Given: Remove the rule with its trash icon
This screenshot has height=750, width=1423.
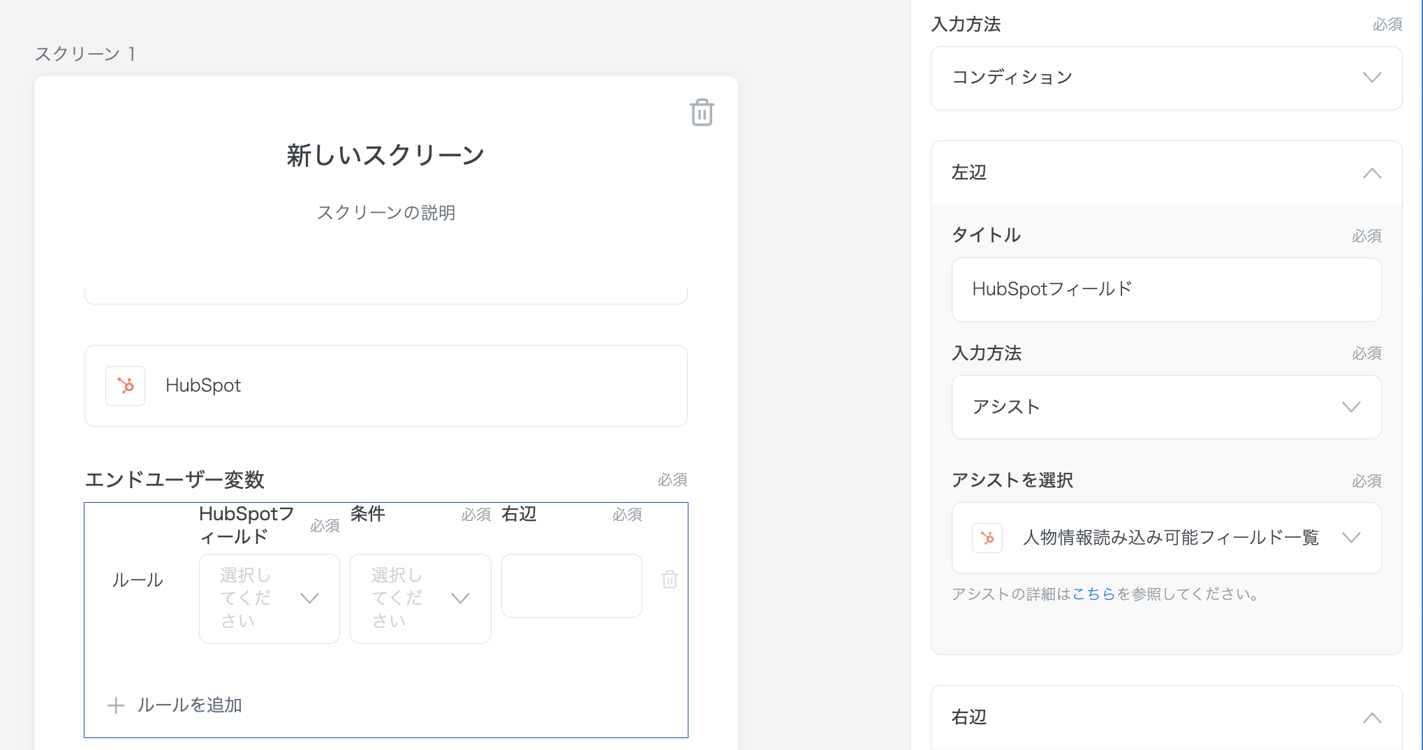Looking at the screenshot, I should [x=670, y=579].
